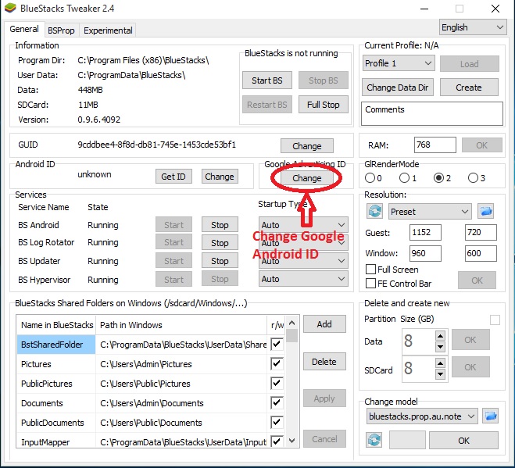
Task: Click up arrow of shared folders scrollbar
Action: pos(292,323)
